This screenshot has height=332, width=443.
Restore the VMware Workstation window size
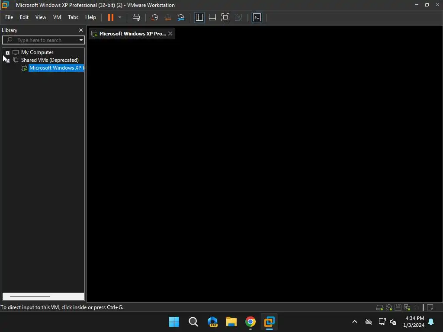pyautogui.click(x=427, y=5)
